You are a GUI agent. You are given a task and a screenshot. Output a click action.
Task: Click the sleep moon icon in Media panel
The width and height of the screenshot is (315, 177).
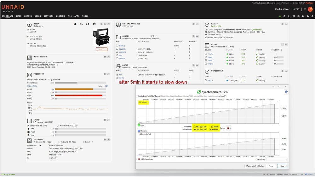click(x=81, y=24)
